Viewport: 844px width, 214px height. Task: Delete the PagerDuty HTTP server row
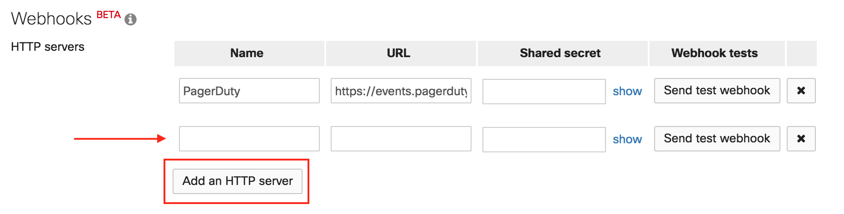(801, 91)
